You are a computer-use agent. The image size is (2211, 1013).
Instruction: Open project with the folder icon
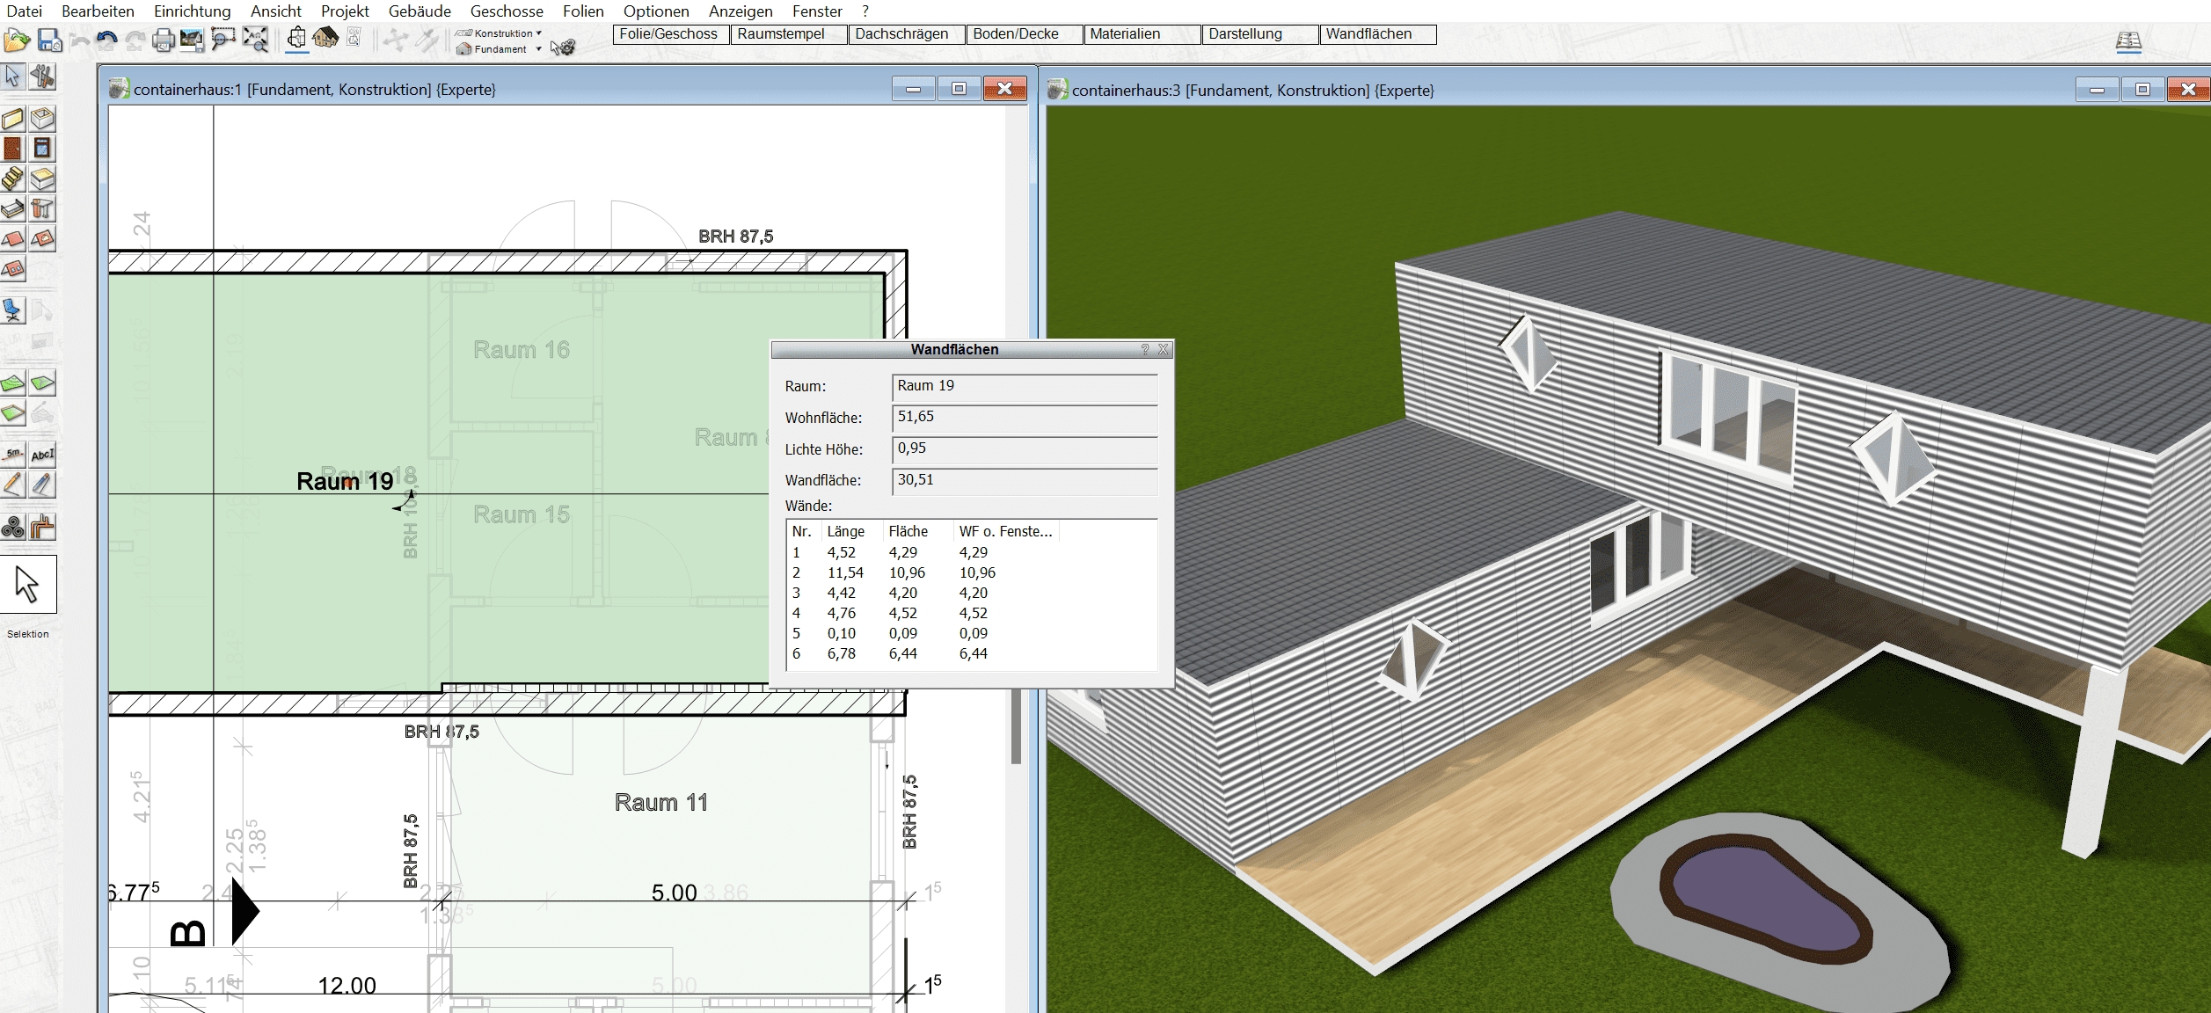17,40
